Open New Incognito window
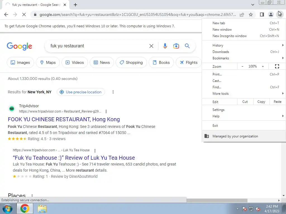 coord(244,36)
